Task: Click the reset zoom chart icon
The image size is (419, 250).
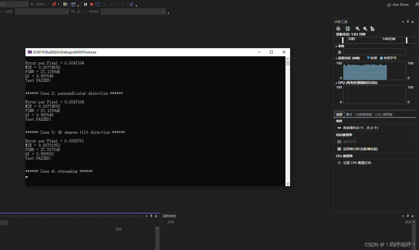Action: point(372,29)
